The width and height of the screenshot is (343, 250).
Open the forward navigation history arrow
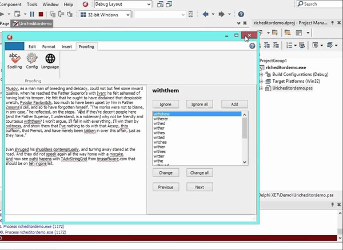pyautogui.click(x=229, y=14)
